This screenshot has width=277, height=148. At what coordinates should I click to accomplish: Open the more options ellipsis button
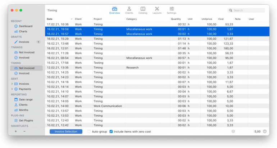(233, 131)
